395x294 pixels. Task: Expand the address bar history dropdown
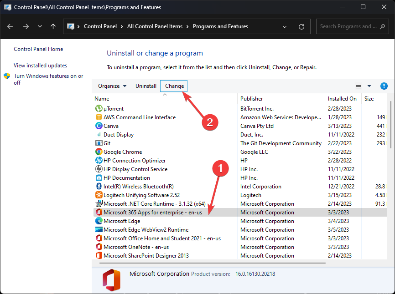point(285,27)
